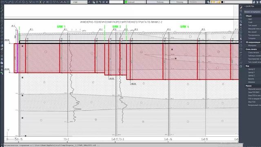Click the pencil icon atop the right toolbar

[241, 8]
